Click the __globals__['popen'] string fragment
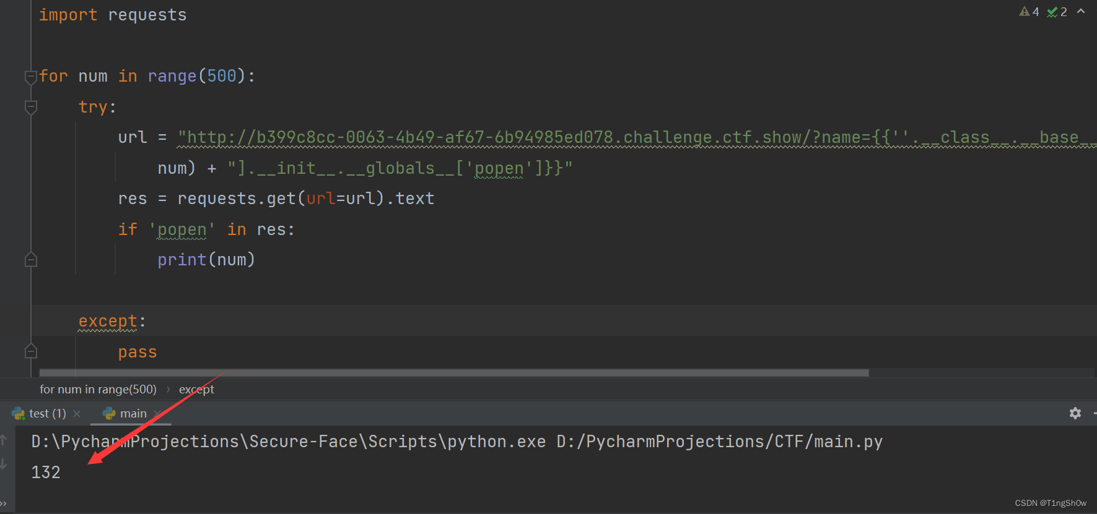1097x514 pixels. point(400,168)
